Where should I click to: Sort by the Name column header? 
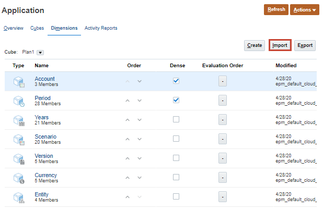(42, 66)
